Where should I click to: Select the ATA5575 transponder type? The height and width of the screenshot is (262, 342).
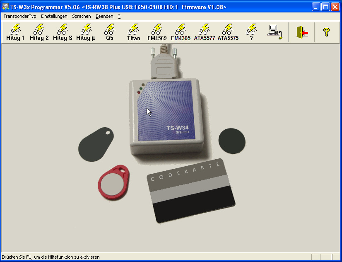tap(227, 31)
